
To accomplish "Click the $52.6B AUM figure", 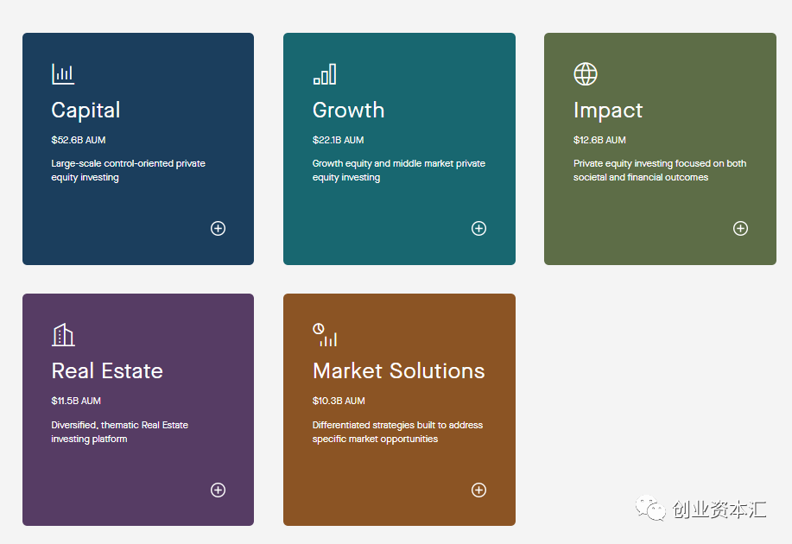I will pyautogui.click(x=79, y=140).
